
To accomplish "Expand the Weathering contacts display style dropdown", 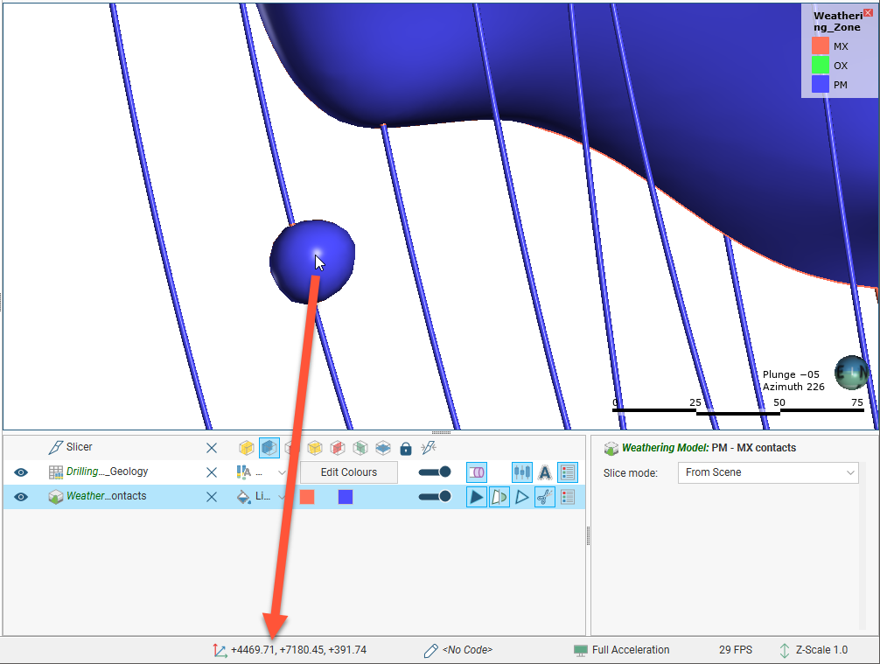I will pos(282,497).
